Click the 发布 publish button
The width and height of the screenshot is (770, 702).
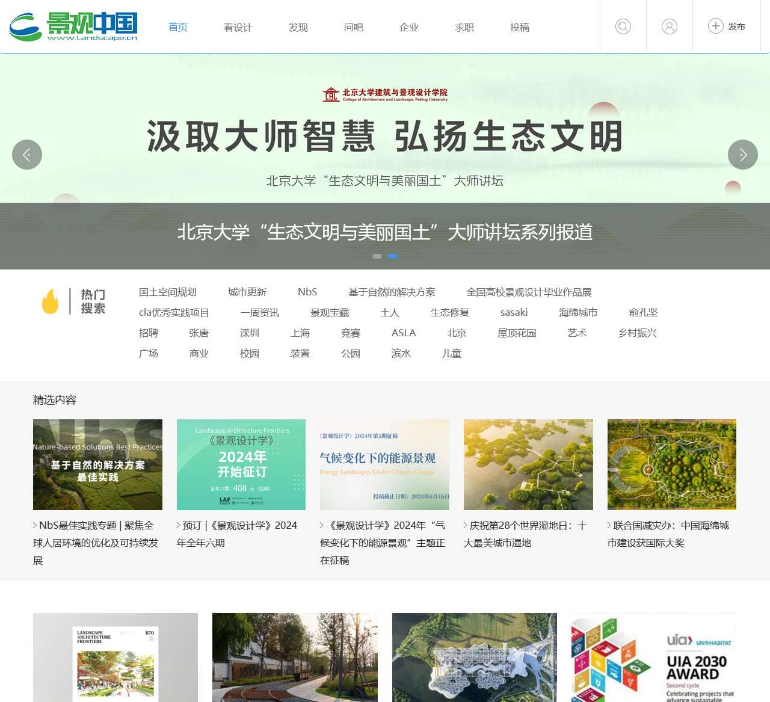point(727,26)
